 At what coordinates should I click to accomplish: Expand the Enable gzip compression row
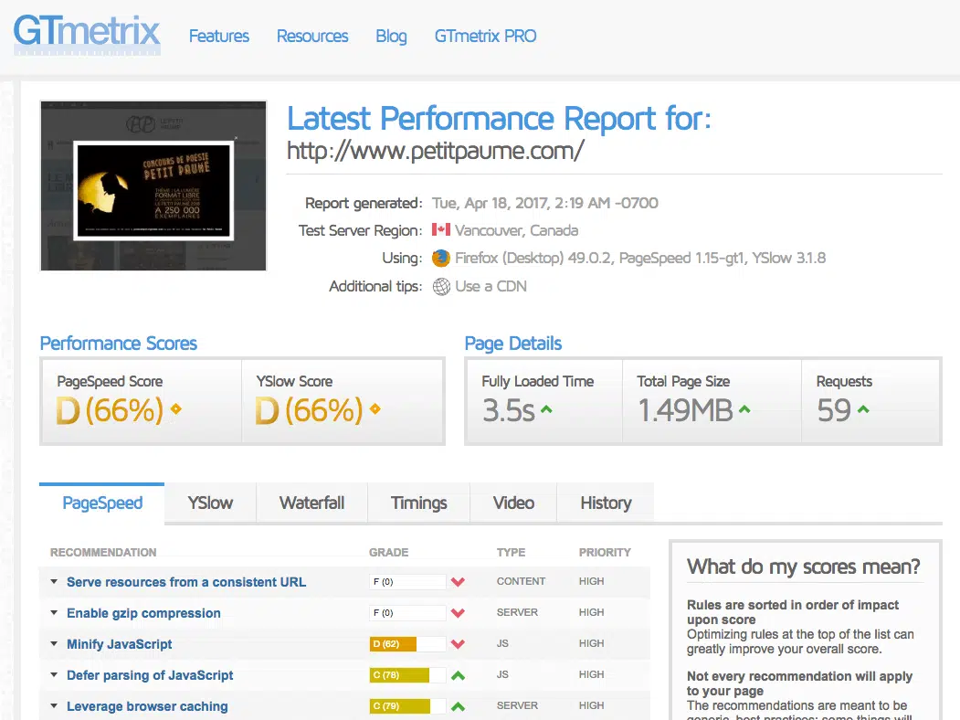[54, 613]
